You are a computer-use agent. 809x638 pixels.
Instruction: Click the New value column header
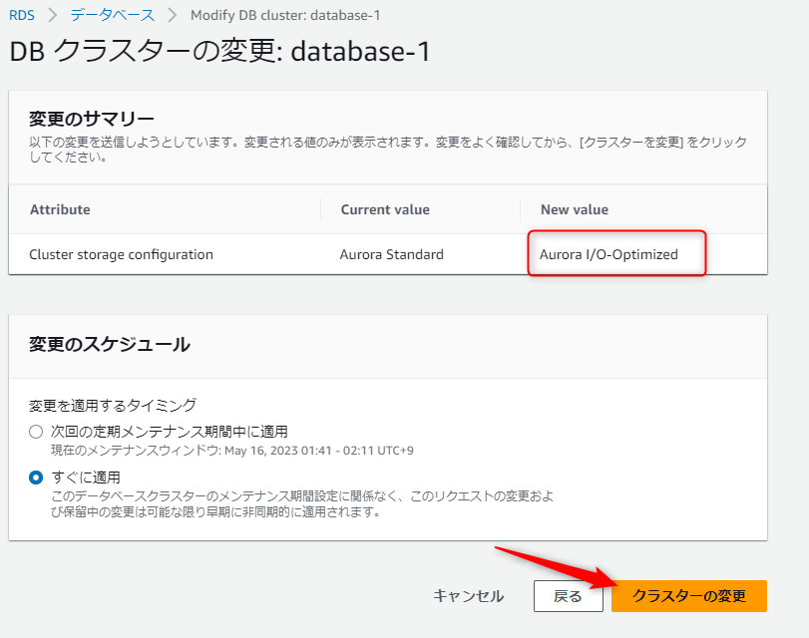(574, 209)
